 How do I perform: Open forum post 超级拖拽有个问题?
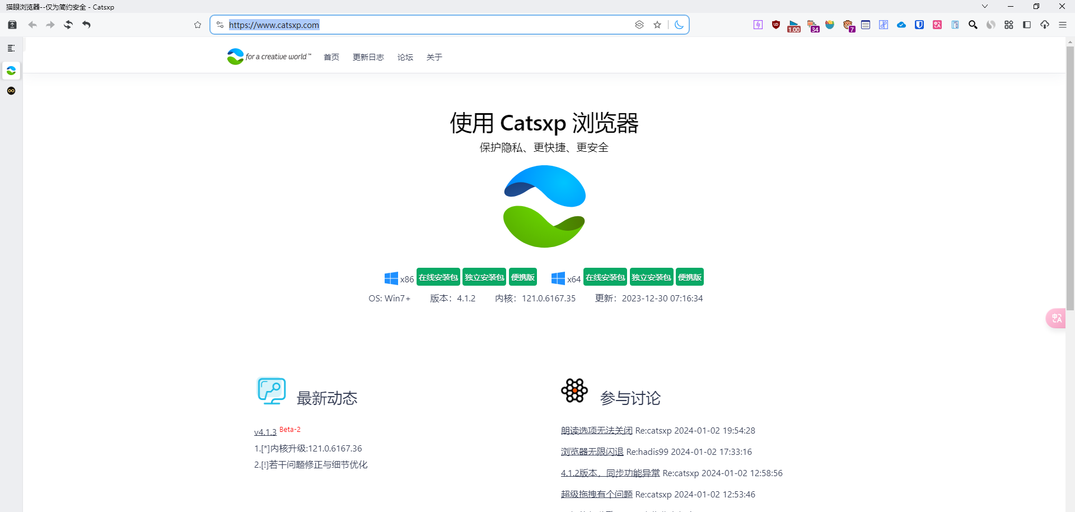(597, 494)
